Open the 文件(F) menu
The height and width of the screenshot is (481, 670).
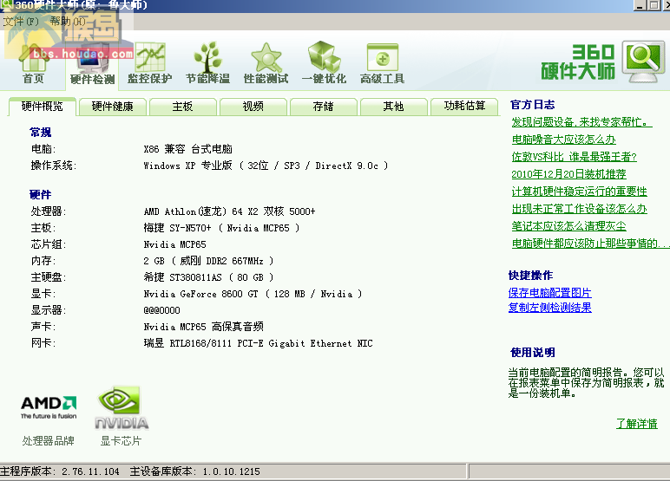pos(21,22)
